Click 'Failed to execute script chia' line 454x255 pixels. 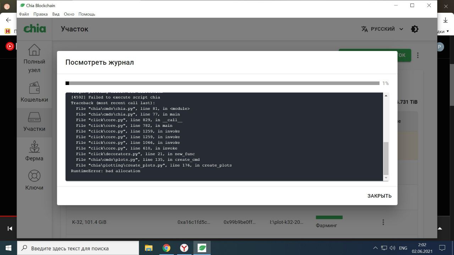click(x=116, y=97)
